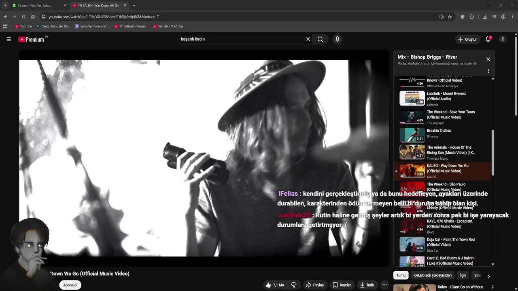Open the Var Mı? - YouTube bookmark
The width and height of the screenshot is (518, 291).
pyautogui.click(x=168, y=26)
